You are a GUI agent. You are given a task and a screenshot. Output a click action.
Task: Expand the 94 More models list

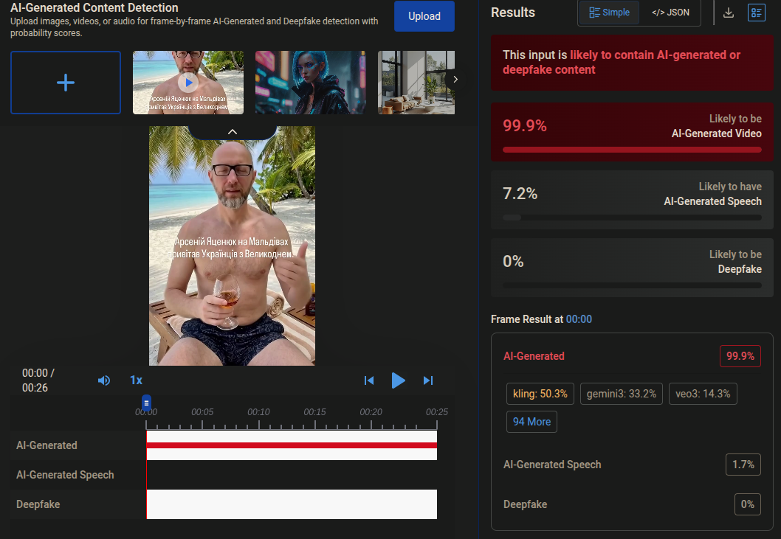531,422
